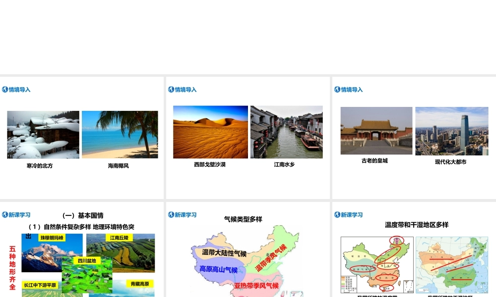Click the heading (一) 基本国情
The image size is (496, 297).
tap(83, 215)
